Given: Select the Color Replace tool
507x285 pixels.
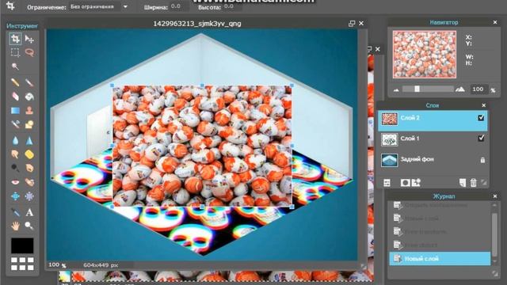Looking at the screenshot, I should (15, 124).
